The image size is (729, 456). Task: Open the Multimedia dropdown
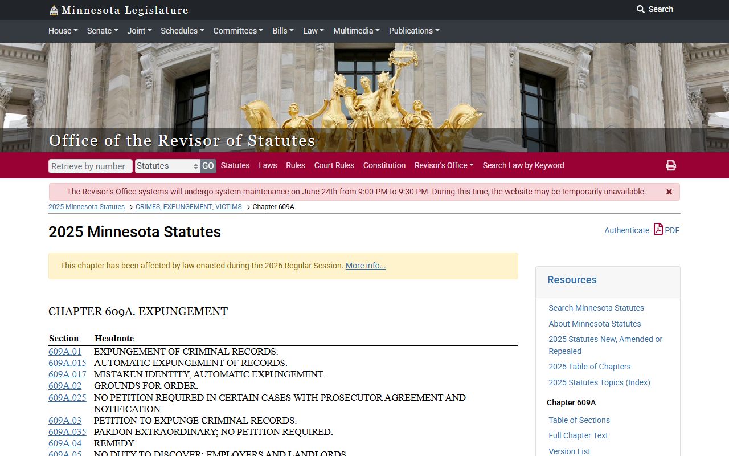tap(357, 31)
